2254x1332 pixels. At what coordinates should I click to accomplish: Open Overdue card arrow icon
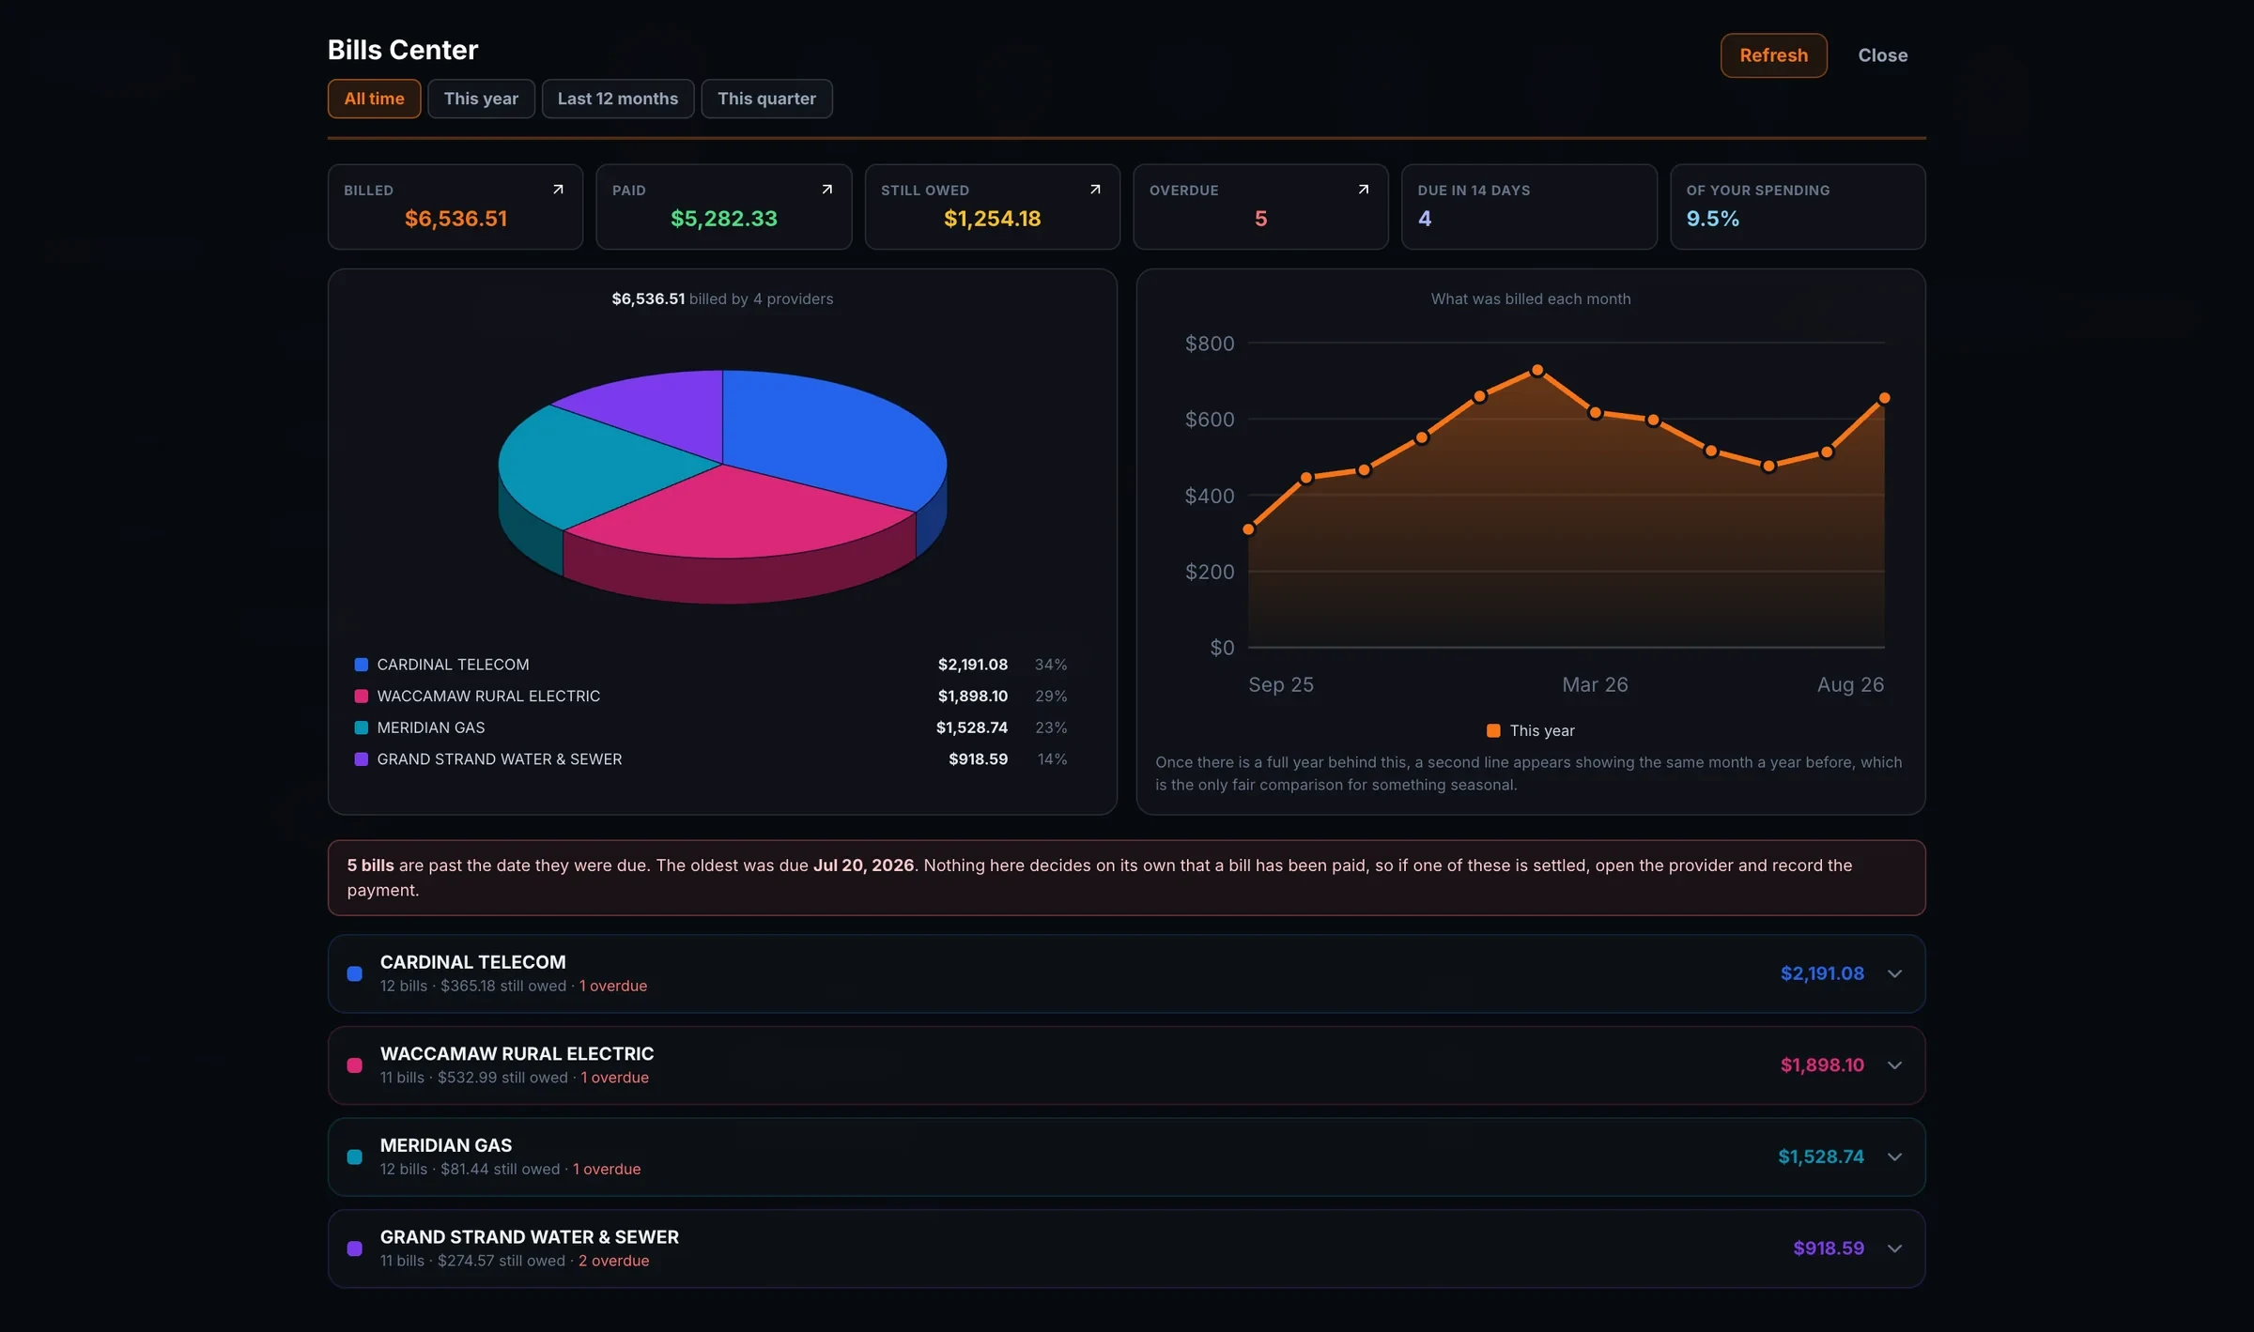point(1364,190)
